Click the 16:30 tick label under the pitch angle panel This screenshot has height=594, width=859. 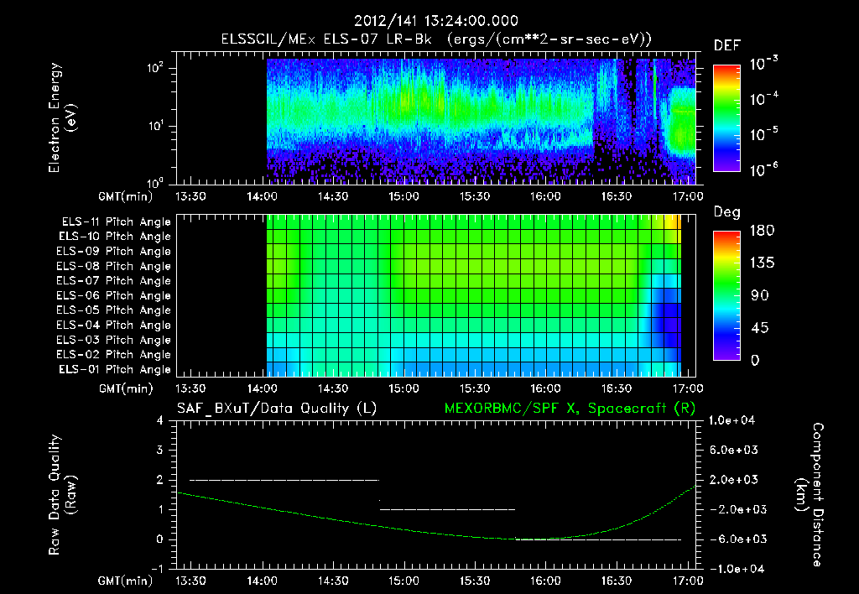617,388
